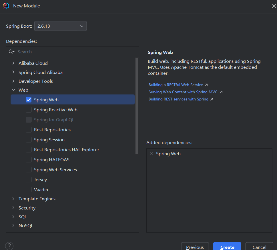Image resolution: width=277 pixels, height=250 pixels.
Task: Expand the Alibaba Cloud category
Action: tap(13, 63)
